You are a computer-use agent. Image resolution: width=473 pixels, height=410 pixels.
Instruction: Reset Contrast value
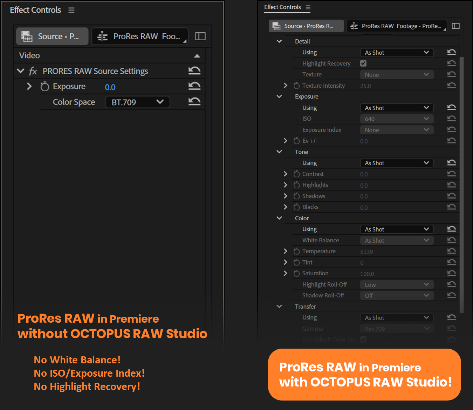[452, 174]
